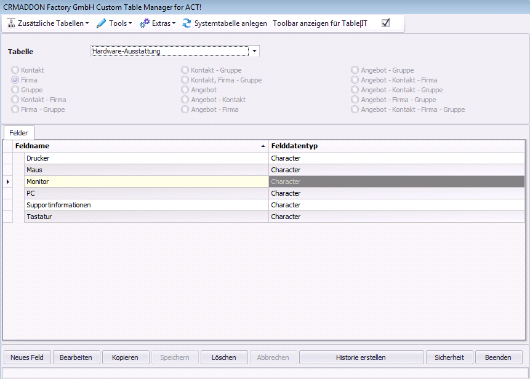Select the Angebot - Kontakt - Firma radio button
The height and width of the screenshot is (379, 530).
click(355, 80)
